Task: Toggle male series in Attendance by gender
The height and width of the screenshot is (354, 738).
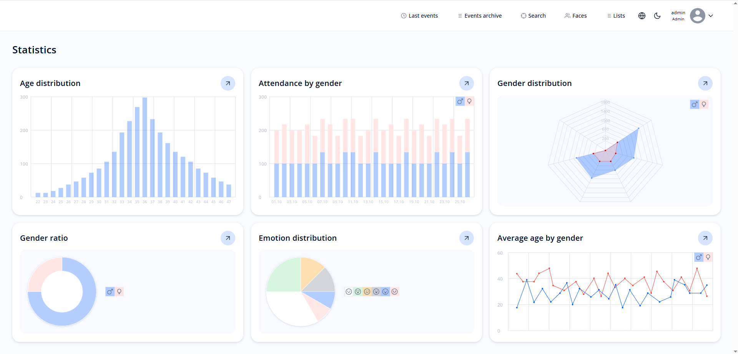Action: (460, 101)
